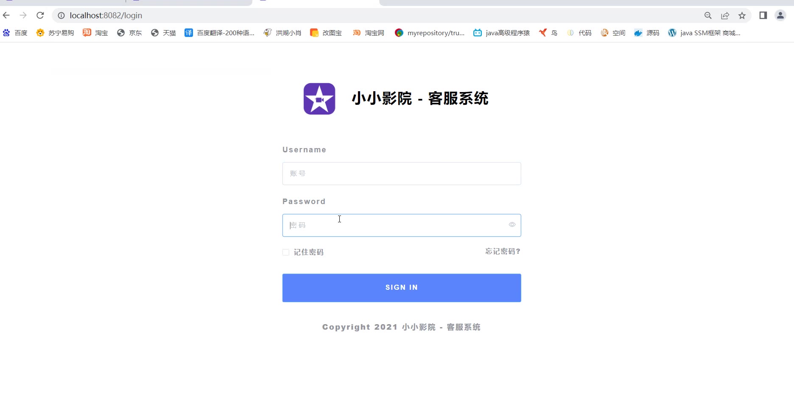The width and height of the screenshot is (794, 409).
Task: Open the 空间 bookmark
Action: (613, 33)
